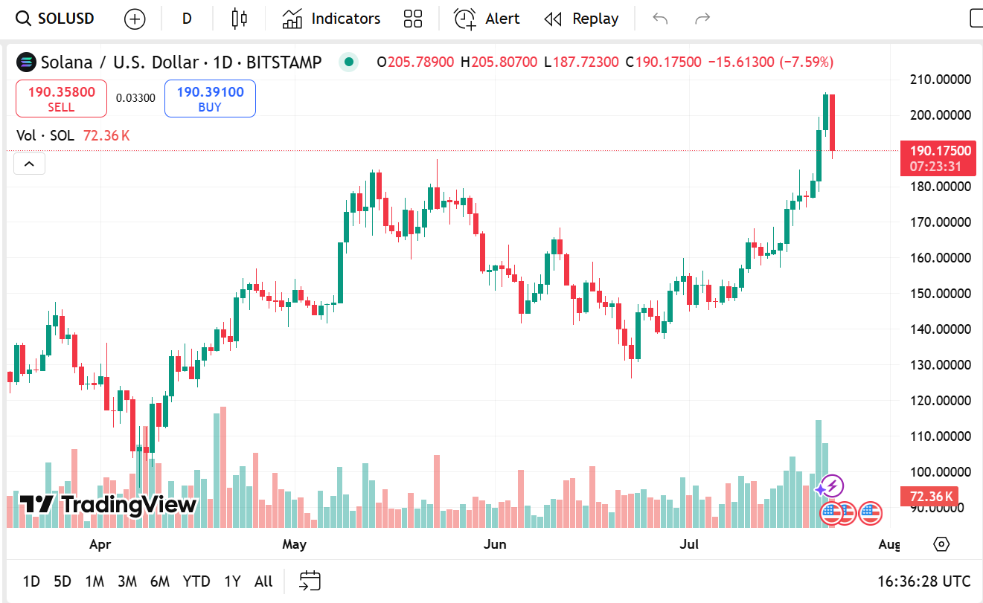Open the D interval dropdown
Viewport: 983px width, 603px height.
coord(187,19)
